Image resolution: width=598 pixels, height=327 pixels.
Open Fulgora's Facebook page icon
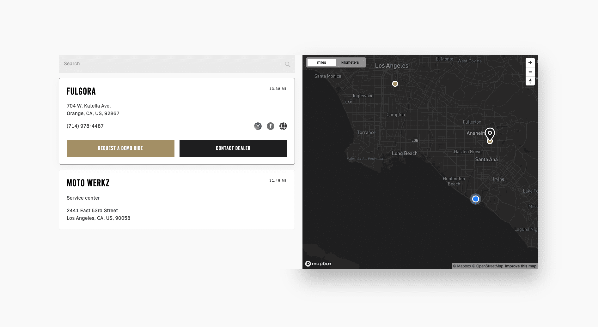pyautogui.click(x=271, y=126)
